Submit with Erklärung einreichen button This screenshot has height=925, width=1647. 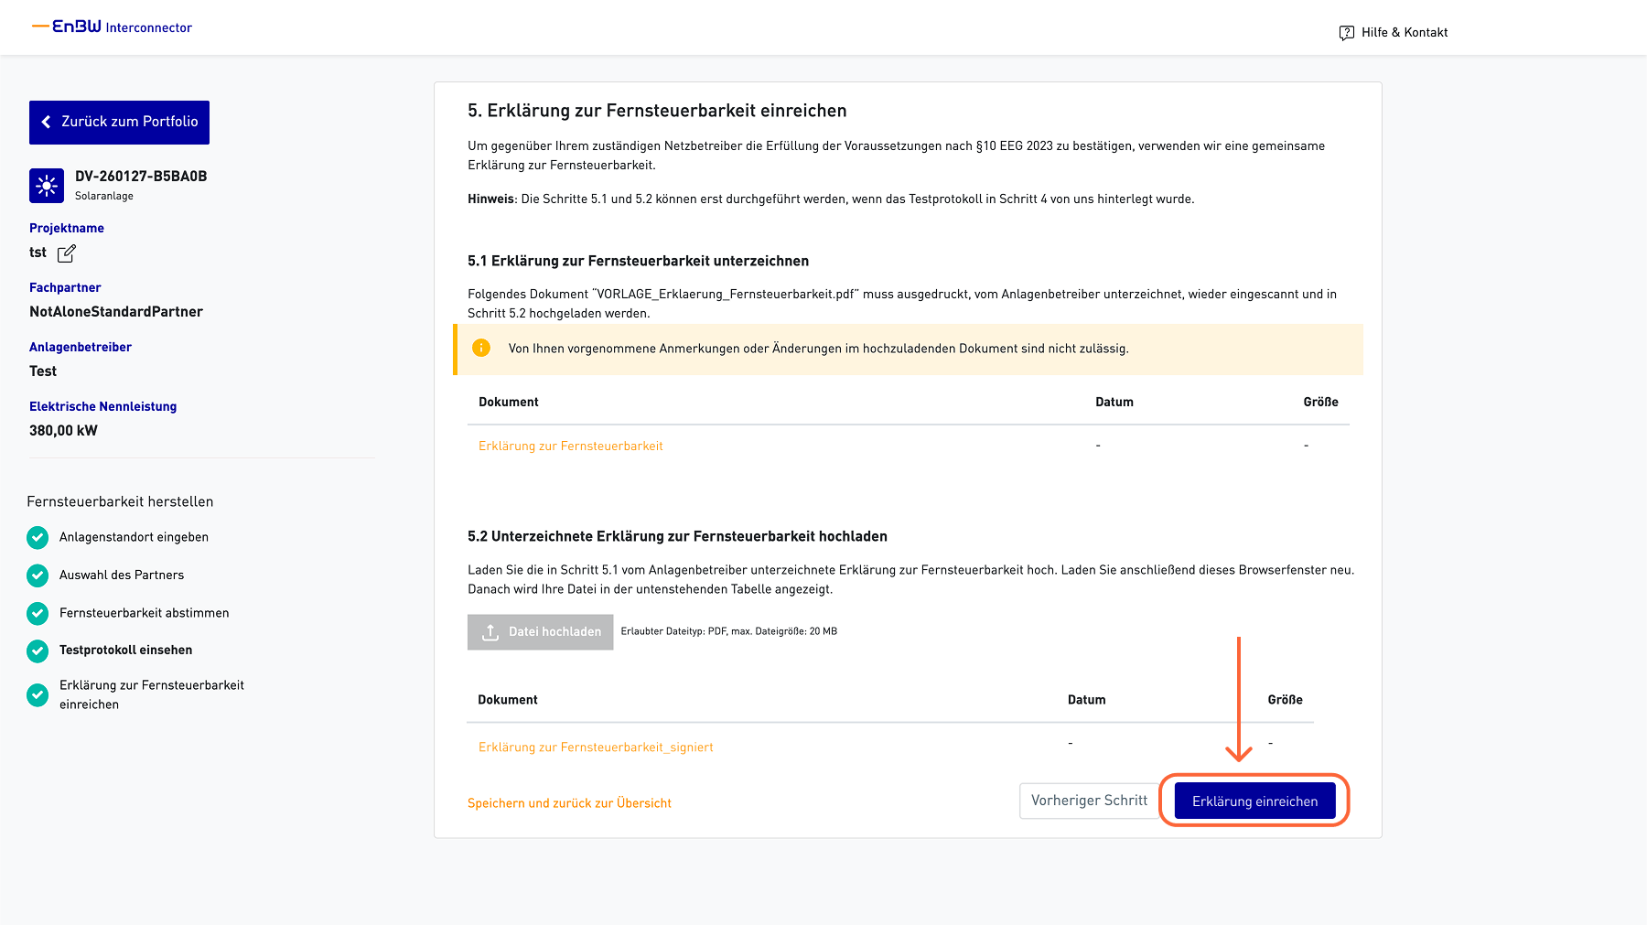click(x=1254, y=801)
